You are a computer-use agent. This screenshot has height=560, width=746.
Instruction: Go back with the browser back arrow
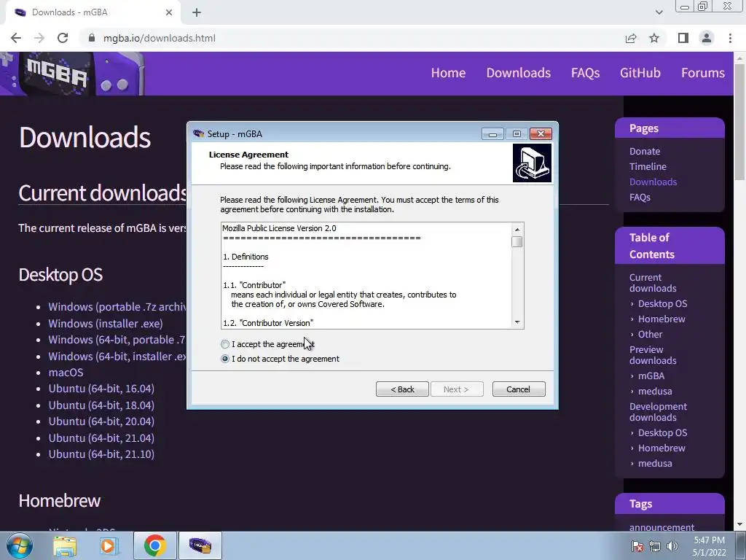pos(16,38)
